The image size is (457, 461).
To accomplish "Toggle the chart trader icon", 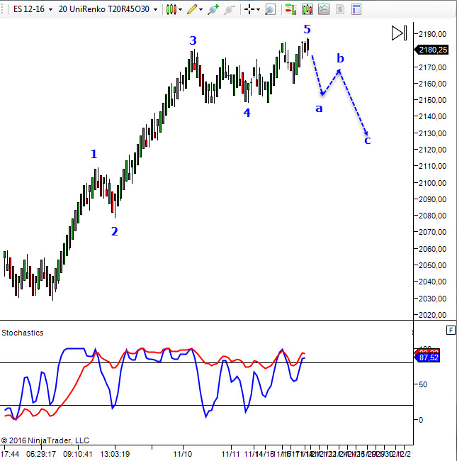I will tap(290, 9).
